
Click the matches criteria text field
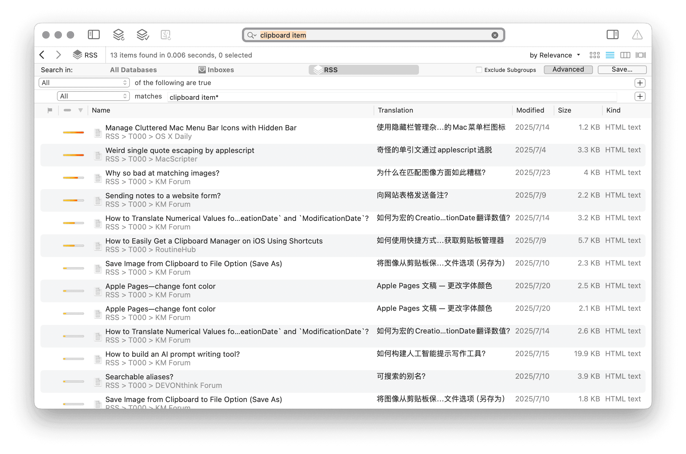[392, 97]
